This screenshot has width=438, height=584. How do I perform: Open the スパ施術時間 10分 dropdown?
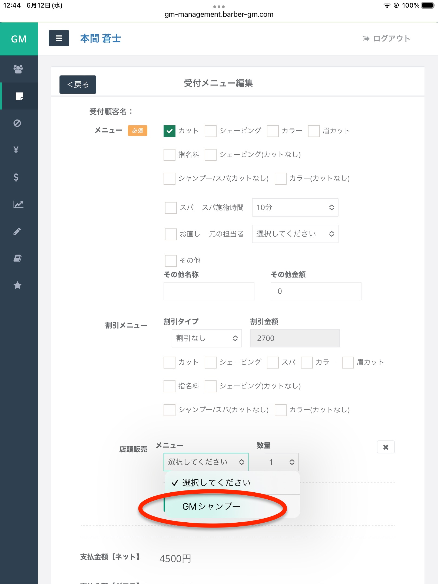295,207
